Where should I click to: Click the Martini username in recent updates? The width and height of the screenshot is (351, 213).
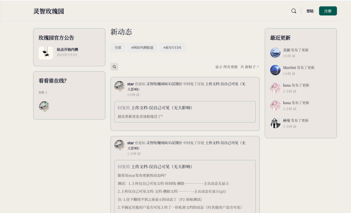[289, 68]
